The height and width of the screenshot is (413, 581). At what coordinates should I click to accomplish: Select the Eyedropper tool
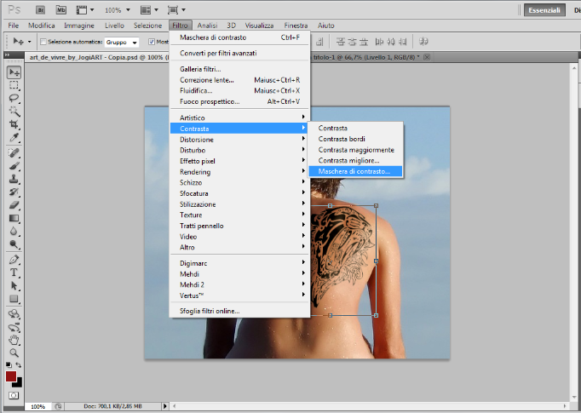(x=14, y=137)
